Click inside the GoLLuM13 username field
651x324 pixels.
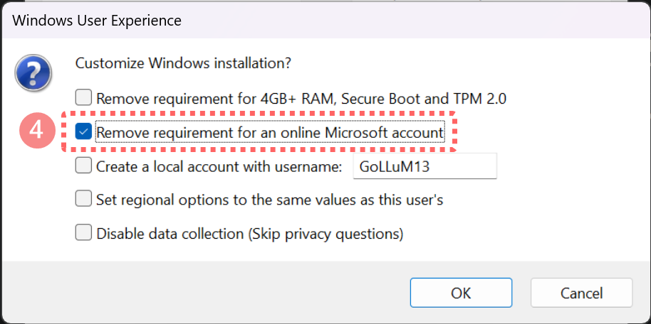coord(420,166)
